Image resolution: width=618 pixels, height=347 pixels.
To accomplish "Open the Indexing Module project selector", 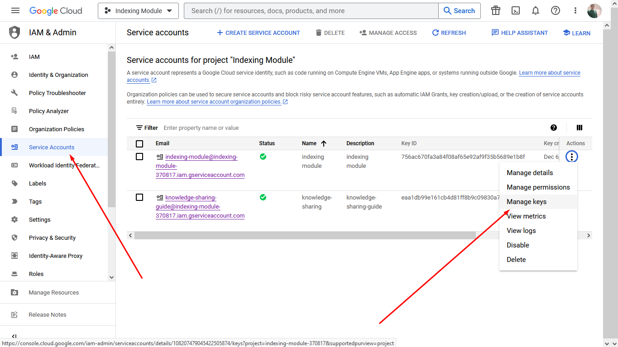I will click(138, 11).
